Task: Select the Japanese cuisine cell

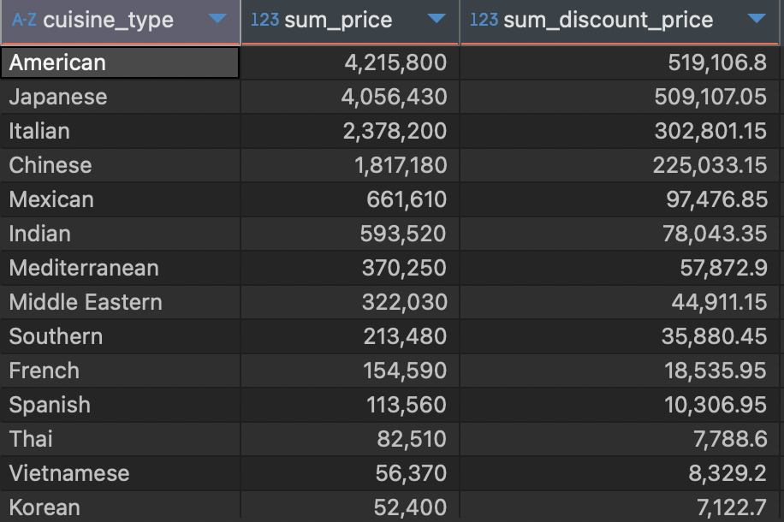Action: coord(120,97)
